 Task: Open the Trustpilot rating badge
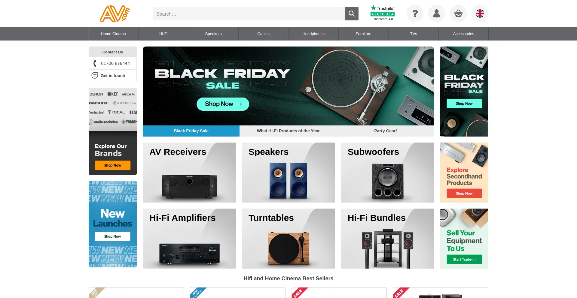[x=383, y=13]
